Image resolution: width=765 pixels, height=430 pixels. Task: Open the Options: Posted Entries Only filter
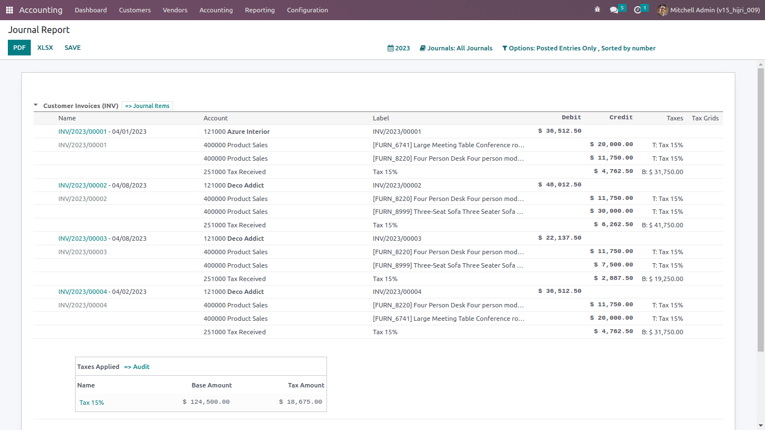tap(579, 48)
